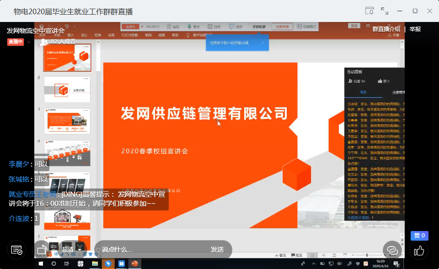
Task: Select the 消息 tab in interaction panel
Action: tap(363, 92)
